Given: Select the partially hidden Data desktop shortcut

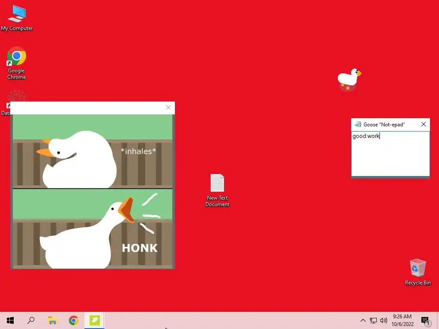Looking at the screenshot, I should (6, 103).
